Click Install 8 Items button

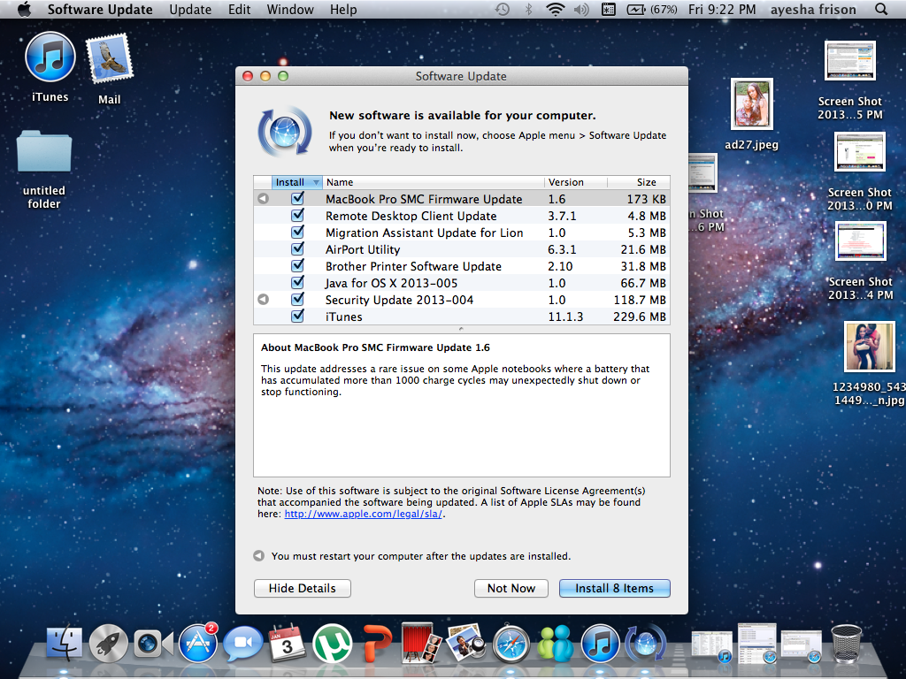[614, 588]
